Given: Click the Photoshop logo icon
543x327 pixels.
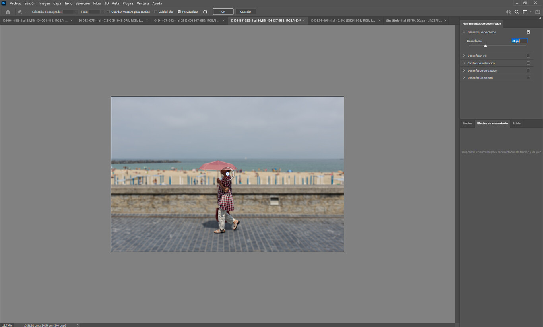Looking at the screenshot, I should tap(4, 3).
